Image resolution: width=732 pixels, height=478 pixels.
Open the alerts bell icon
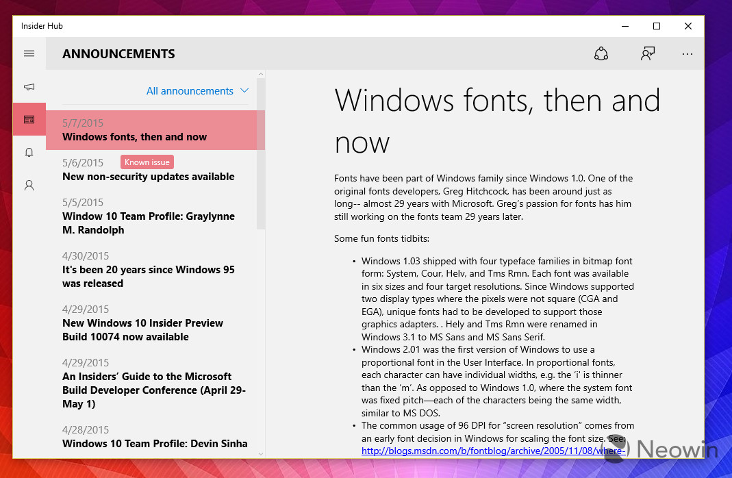(29, 152)
